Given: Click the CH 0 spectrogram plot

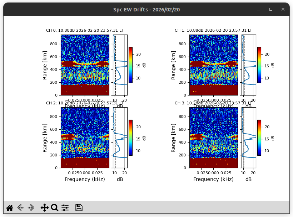Looking at the screenshot, I should [85, 65].
